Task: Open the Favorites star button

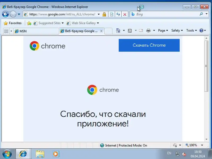Action: tap(12, 23)
